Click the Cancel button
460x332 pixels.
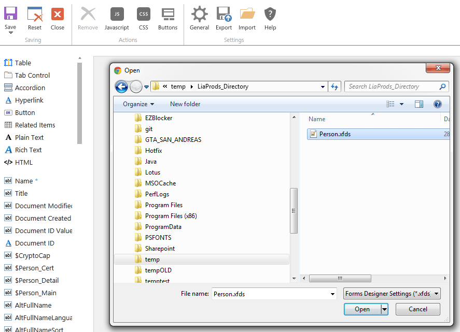pos(418,309)
